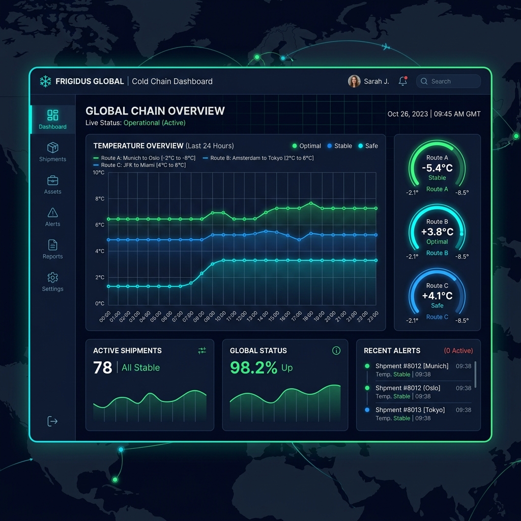521x521 pixels.
Task: Open Active Shipments filter sliders icon
Action: click(201, 350)
